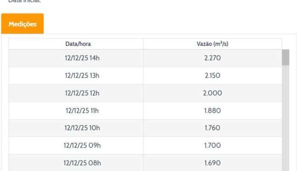Select the 12/12/25 12h date cell
The height and width of the screenshot is (171, 299).
tap(82, 93)
